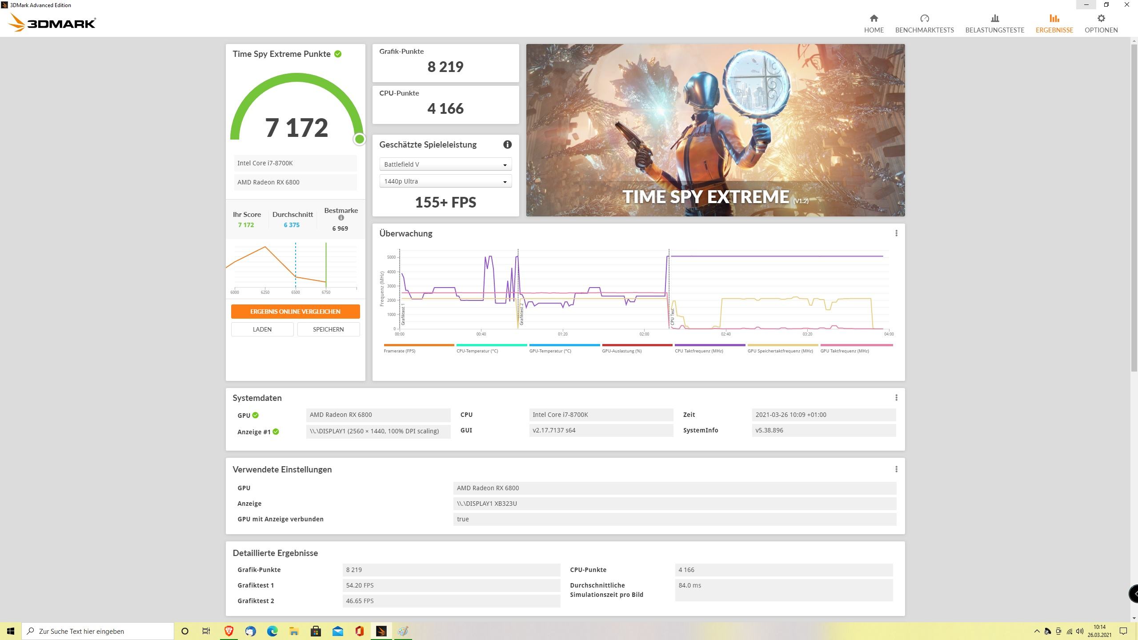Screen dimensions: 1138x640
Task: Open the Verwendete Einstellungen options menu
Action: pos(896,469)
